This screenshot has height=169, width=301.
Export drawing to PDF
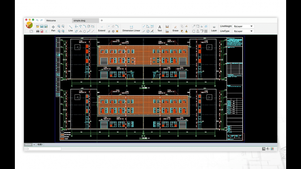tap(42, 31)
